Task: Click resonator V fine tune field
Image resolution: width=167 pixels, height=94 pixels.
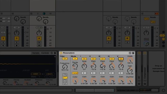Action: [121, 73]
